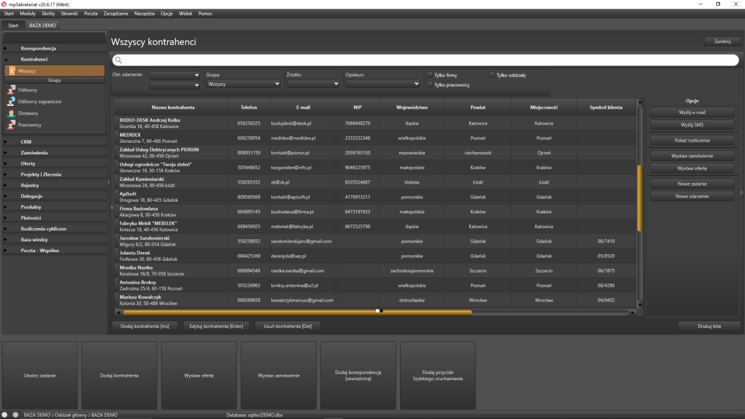Open the Pomoc menu
The image size is (745, 419).
[x=205, y=14]
